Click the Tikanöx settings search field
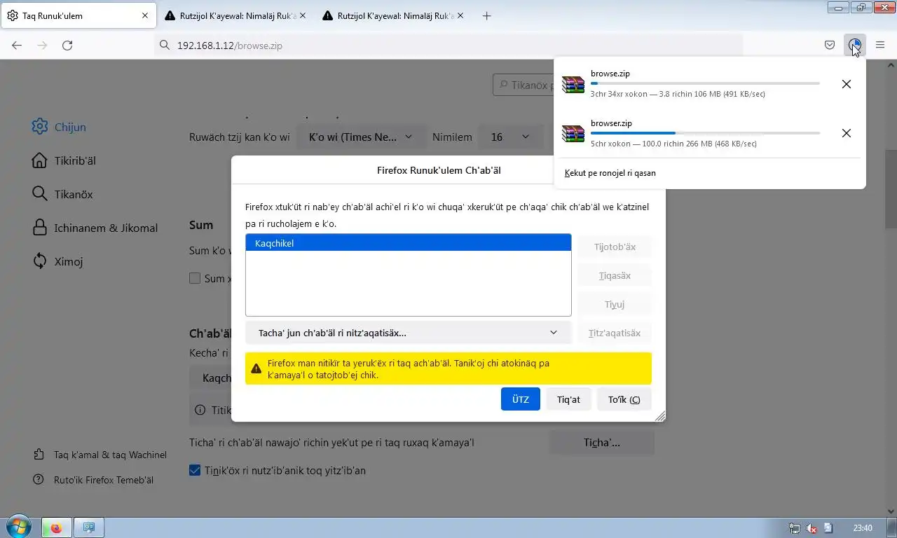This screenshot has height=538, width=897. [x=523, y=85]
